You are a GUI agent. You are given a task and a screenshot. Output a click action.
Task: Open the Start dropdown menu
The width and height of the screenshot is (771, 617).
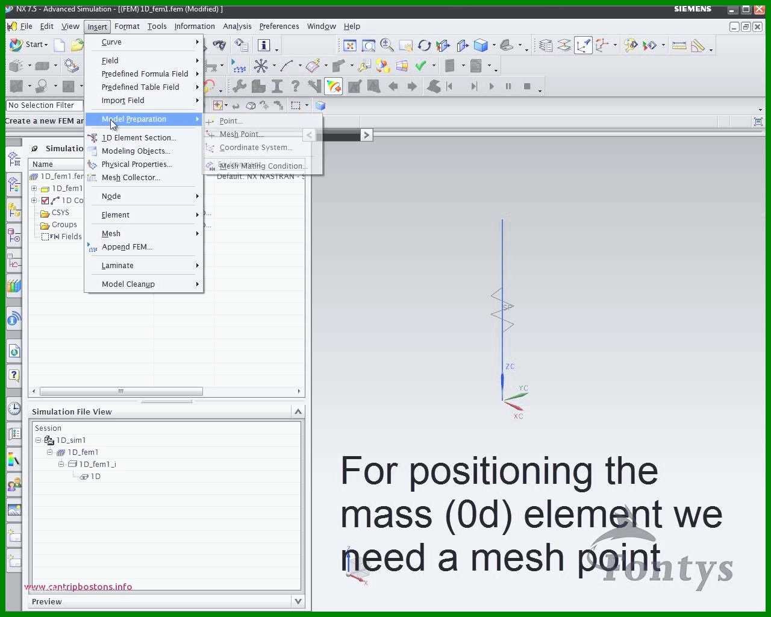29,45
